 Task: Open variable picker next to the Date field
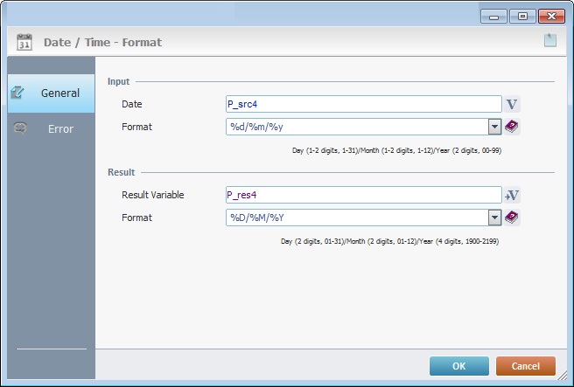(x=513, y=104)
